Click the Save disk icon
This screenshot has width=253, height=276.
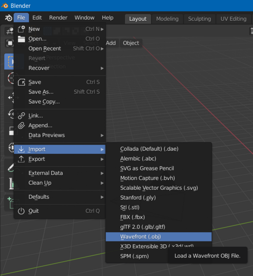pos(21,82)
